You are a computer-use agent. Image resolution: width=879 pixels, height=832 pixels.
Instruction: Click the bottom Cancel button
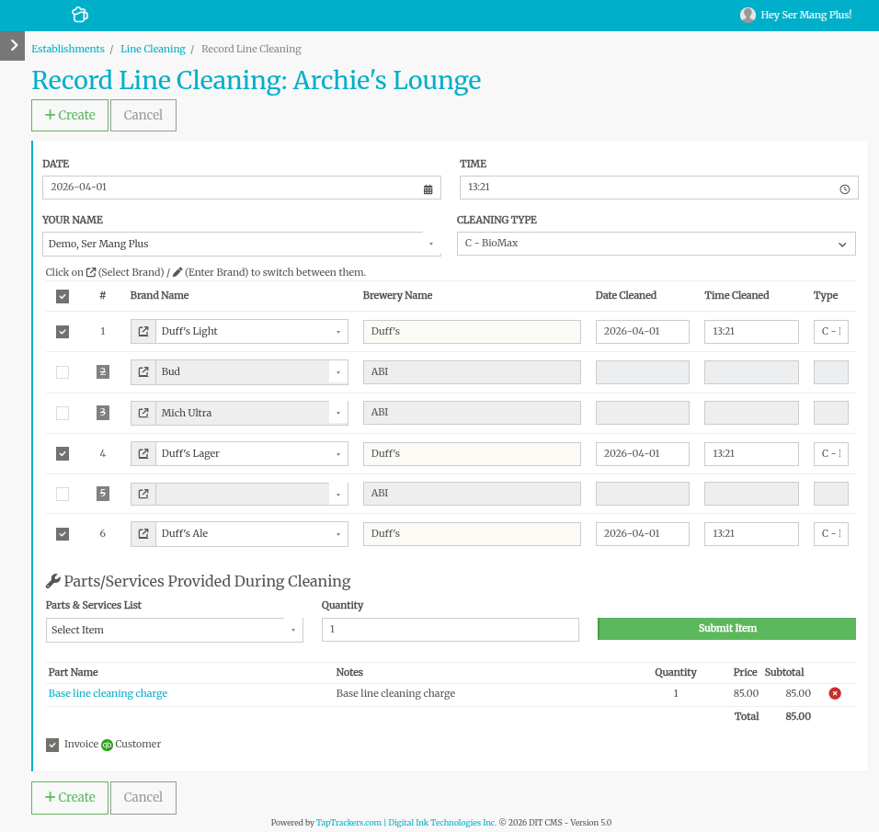(x=143, y=798)
